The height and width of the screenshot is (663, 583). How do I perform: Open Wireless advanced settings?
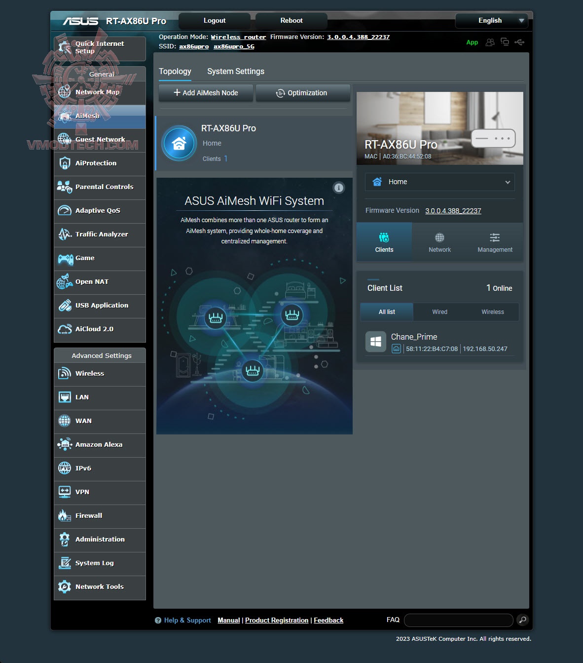[100, 374]
